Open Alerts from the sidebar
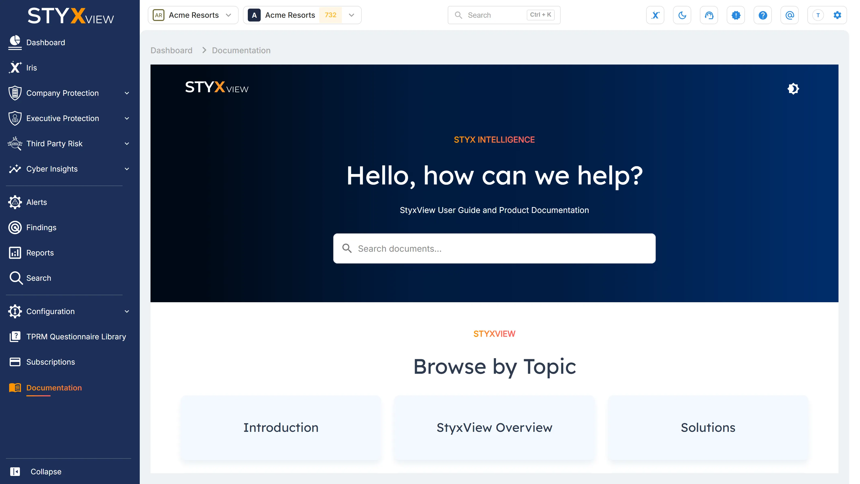860x484 pixels. pyautogui.click(x=37, y=202)
